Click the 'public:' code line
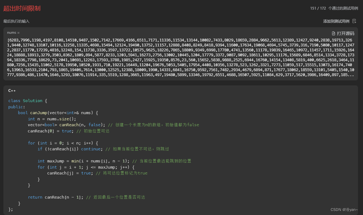363x215 pixels. click(x=17, y=107)
